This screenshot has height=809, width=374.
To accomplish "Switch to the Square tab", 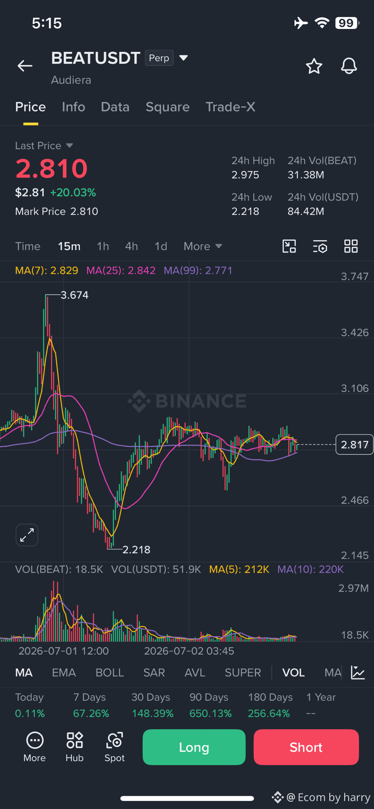I will coord(168,107).
